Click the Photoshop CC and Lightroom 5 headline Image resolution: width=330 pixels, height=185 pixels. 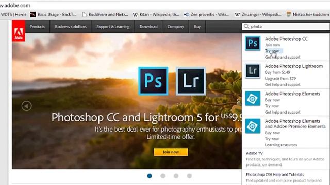(x=146, y=117)
